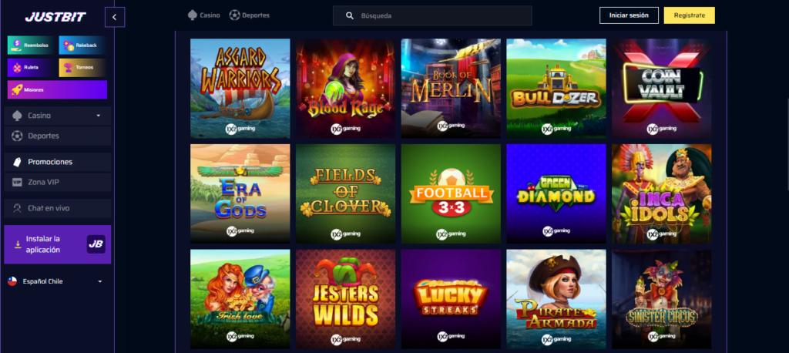Click the yellow Regístrate button
Image resolution: width=789 pixels, height=353 pixels.
click(x=690, y=15)
